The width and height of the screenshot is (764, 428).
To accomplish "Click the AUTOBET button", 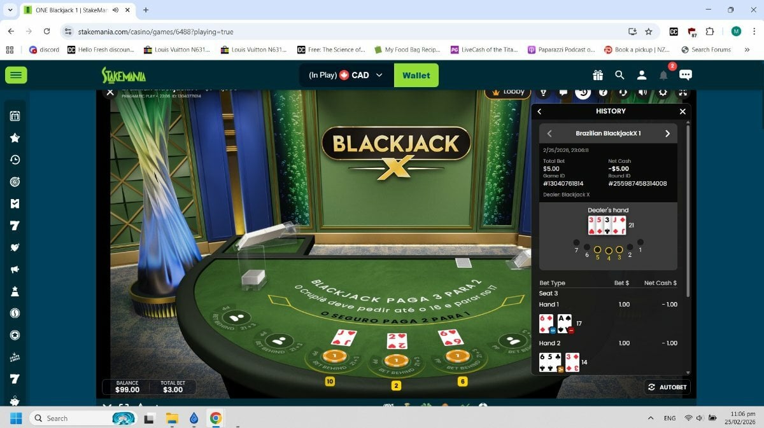I will pyautogui.click(x=668, y=387).
